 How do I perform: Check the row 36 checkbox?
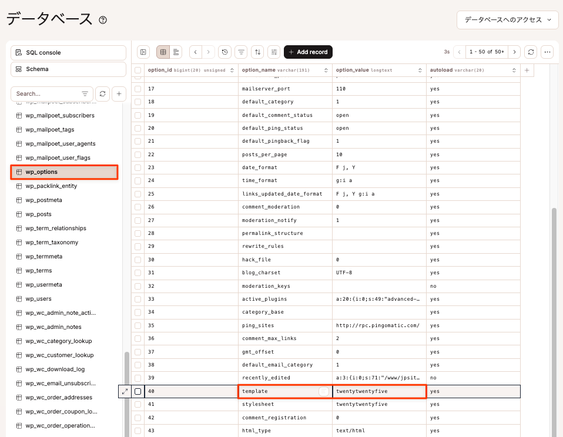coord(138,339)
